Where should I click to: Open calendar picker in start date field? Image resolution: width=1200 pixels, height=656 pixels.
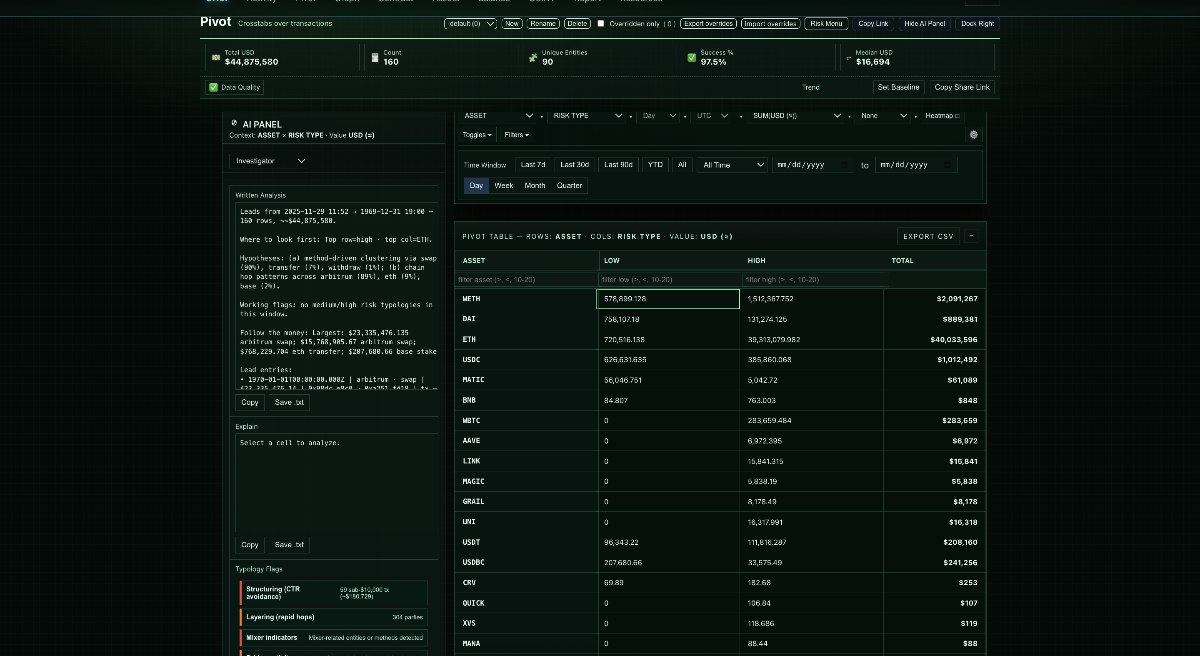click(x=844, y=165)
